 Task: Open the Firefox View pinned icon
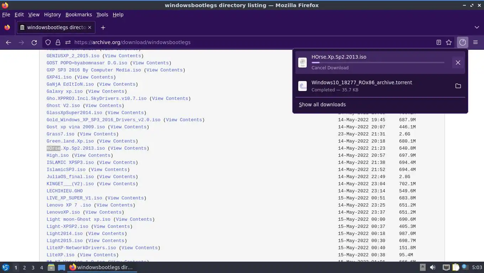[7, 27]
